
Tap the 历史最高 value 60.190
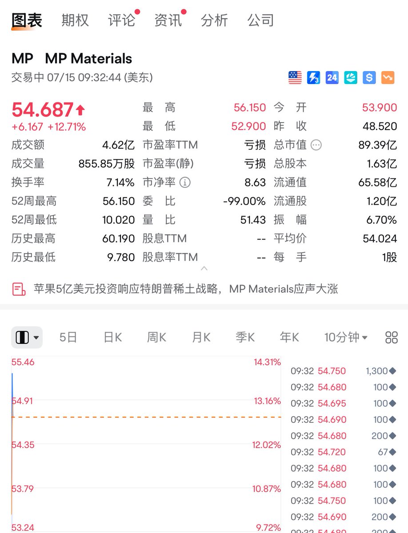(119, 238)
